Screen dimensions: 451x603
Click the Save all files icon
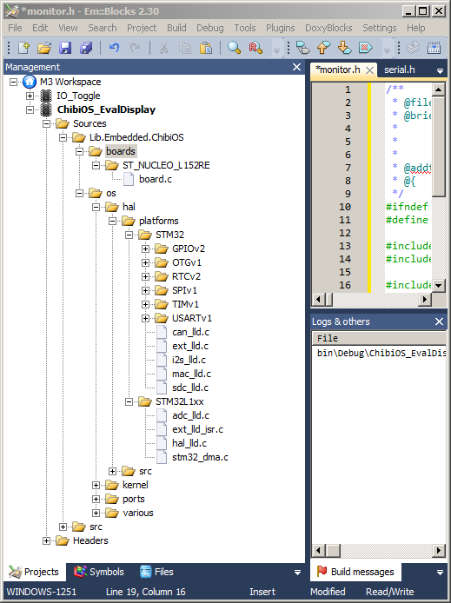point(86,48)
